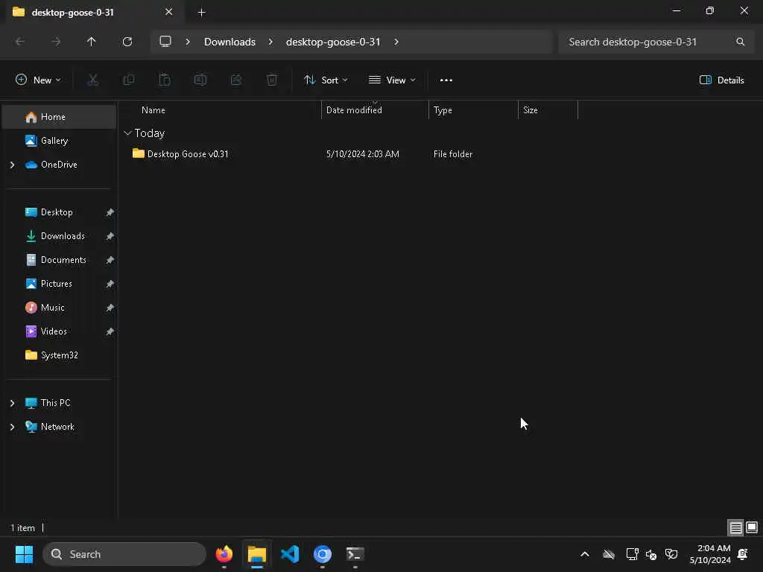
Task: Expand chevron after desktop-goose-0-31 in path
Action: click(x=396, y=42)
